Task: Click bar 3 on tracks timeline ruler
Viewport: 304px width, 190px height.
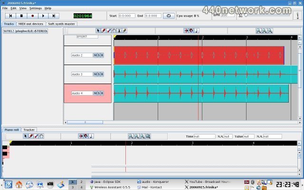Action: click(x=247, y=37)
